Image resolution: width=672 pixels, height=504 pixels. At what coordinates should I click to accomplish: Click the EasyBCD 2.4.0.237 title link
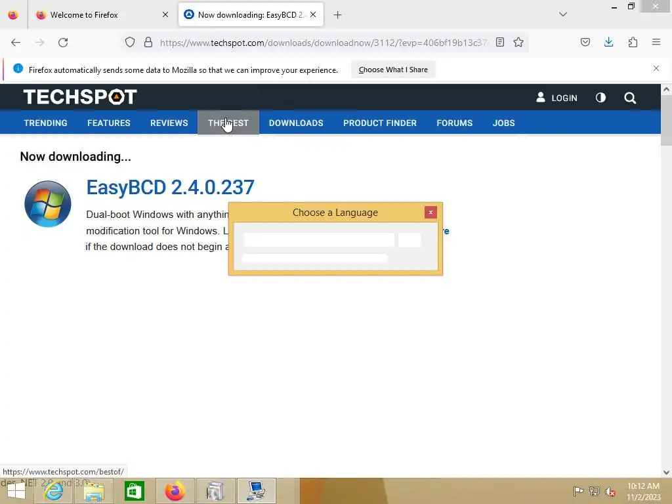pyautogui.click(x=170, y=187)
